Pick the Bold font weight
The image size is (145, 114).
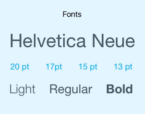pyautogui.click(x=119, y=89)
